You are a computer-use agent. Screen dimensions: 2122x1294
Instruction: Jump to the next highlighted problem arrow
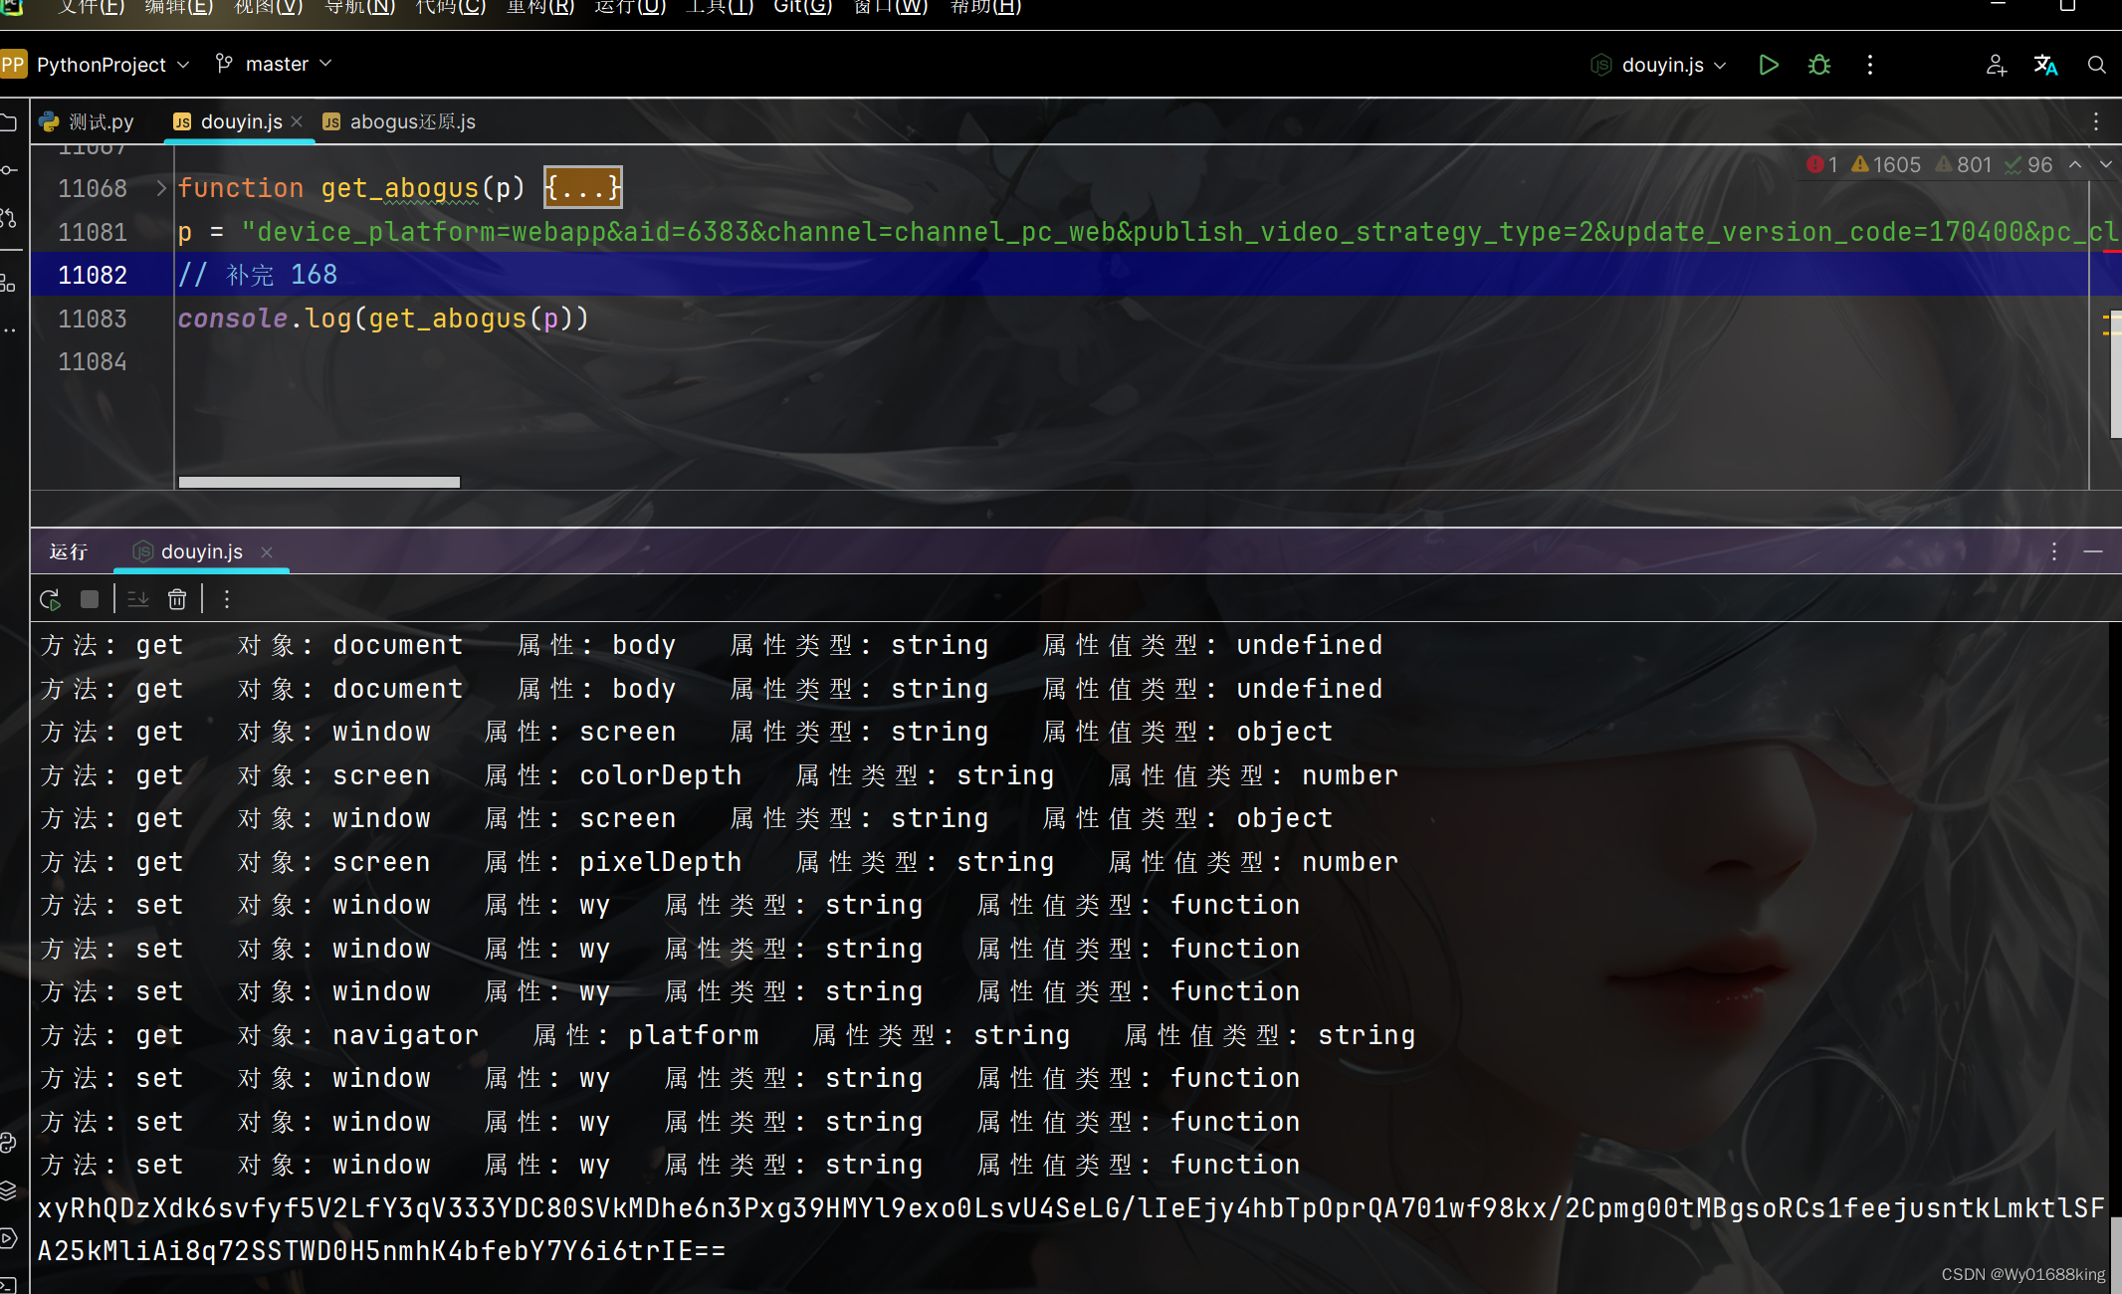pos(2105,165)
